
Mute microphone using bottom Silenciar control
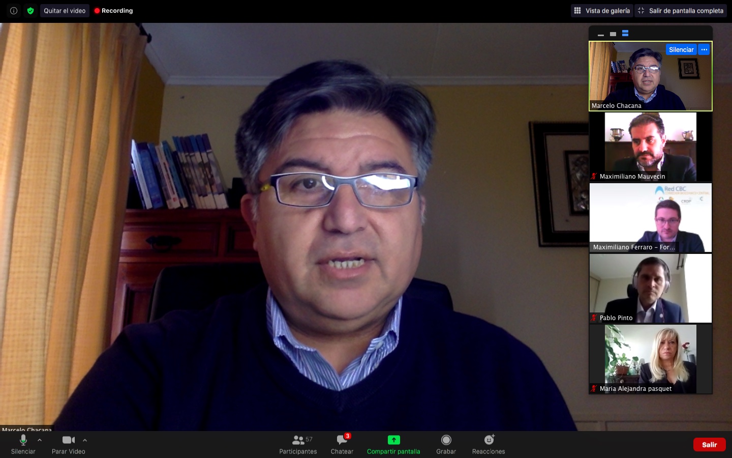(x=23, y=444)
